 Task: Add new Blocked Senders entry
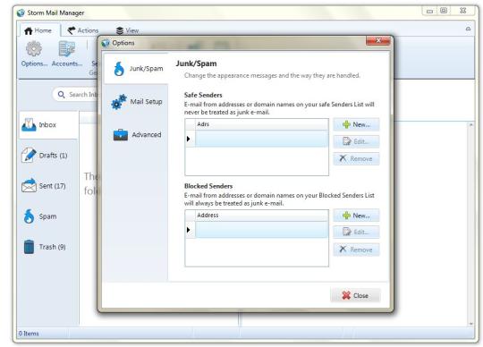[356, 216]
